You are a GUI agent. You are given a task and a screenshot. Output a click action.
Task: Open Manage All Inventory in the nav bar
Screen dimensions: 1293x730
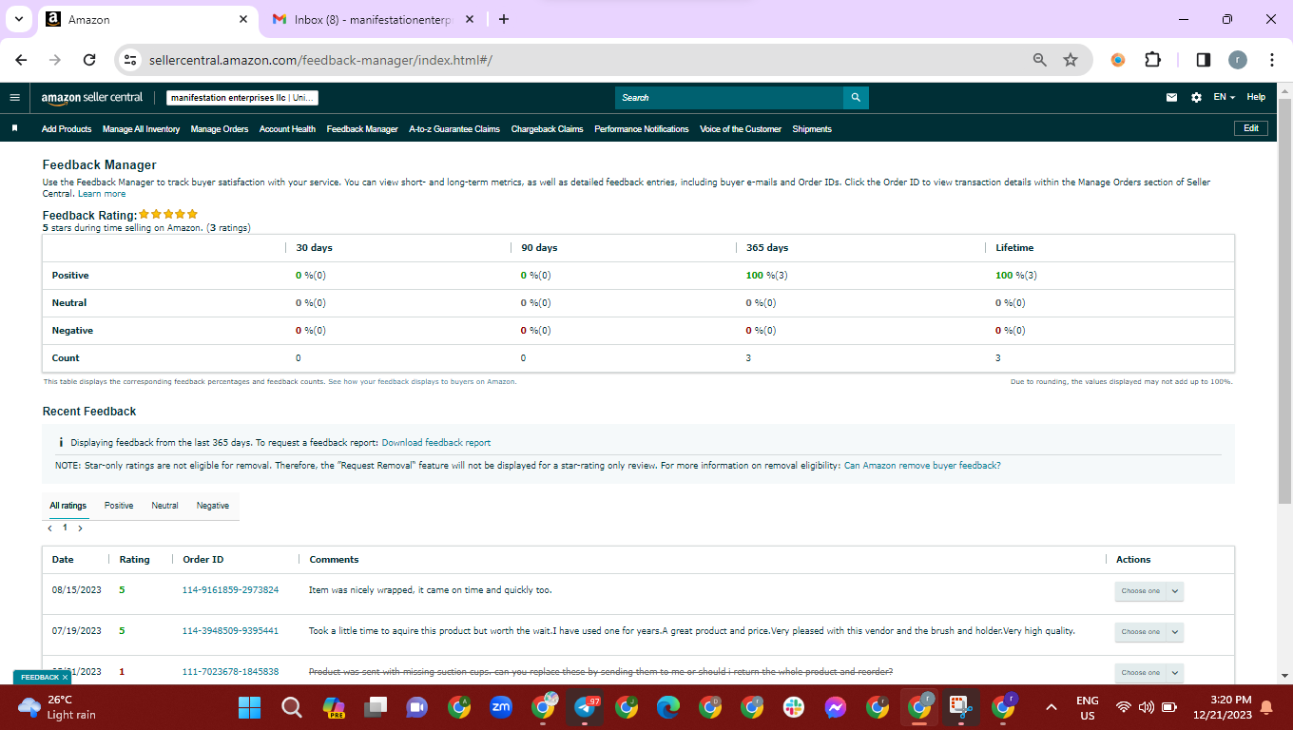(x=141, y=129)
